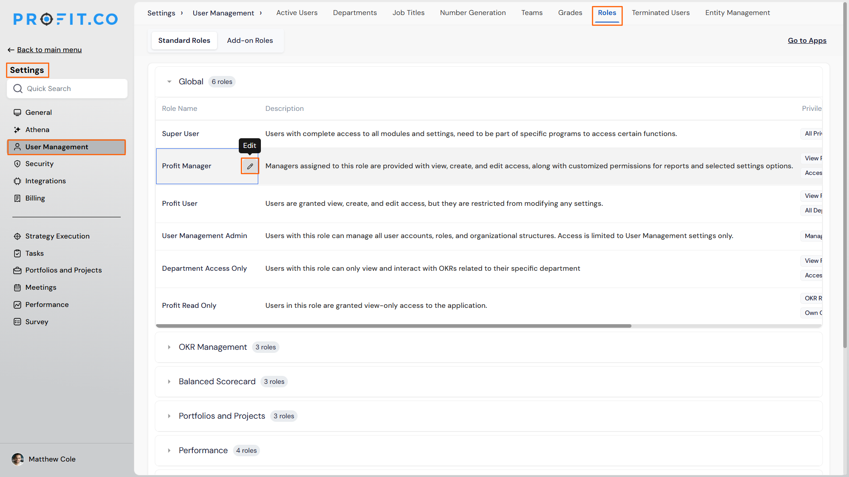
Task: Click the Matthew Cole user name
Action: coord(52,459)
